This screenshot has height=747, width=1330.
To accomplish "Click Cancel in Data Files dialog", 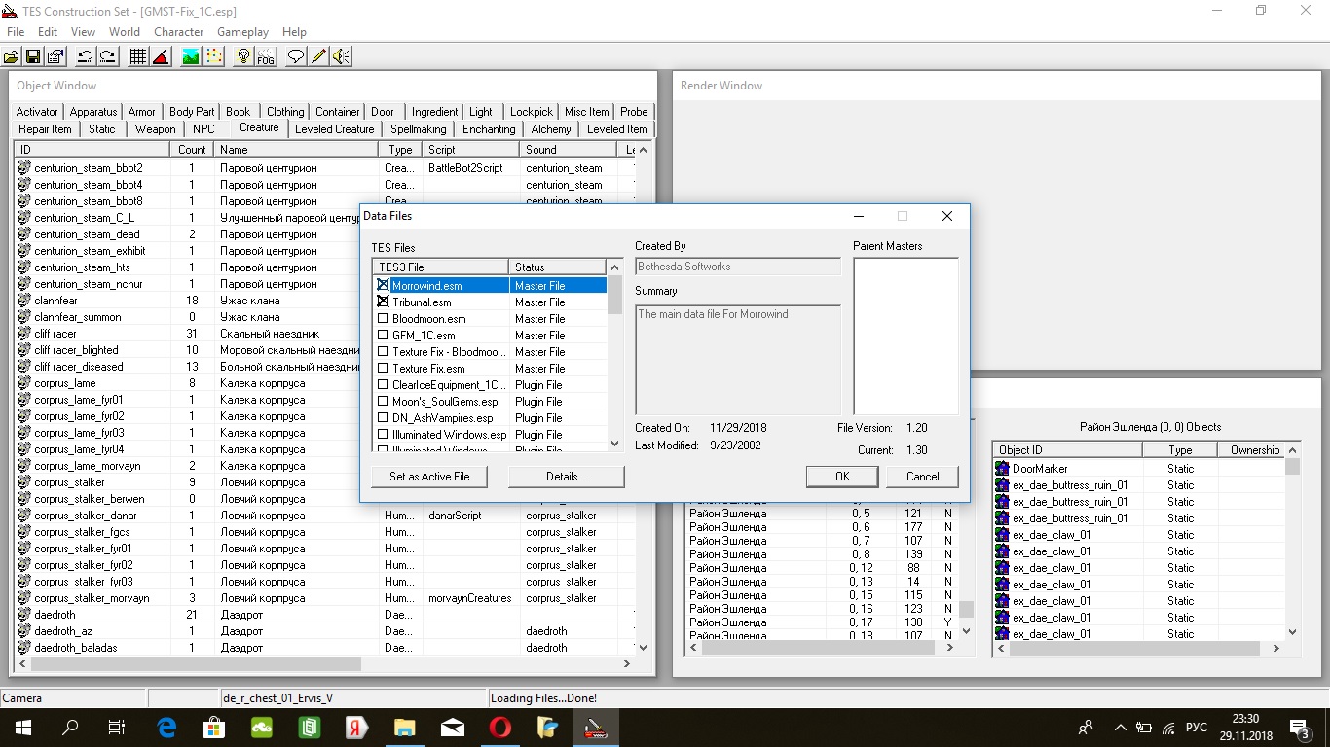I will click(922, 477).
